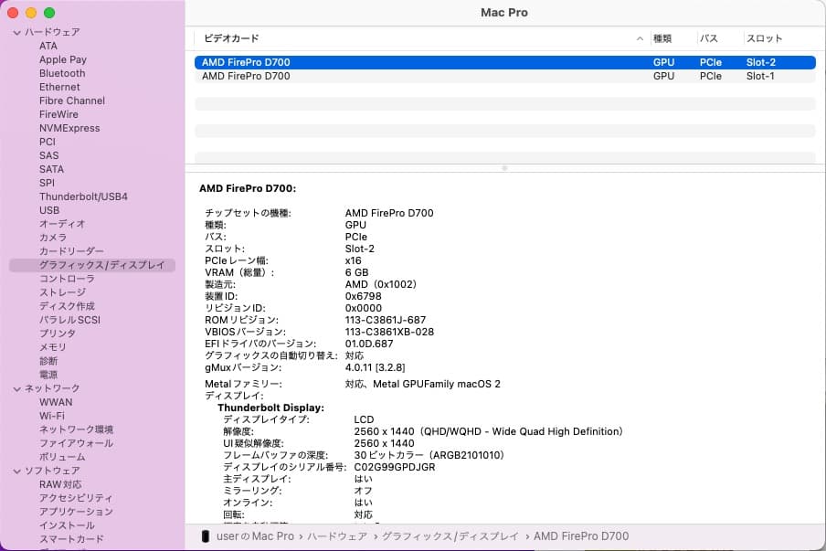The height and width of the screenshot is (551, 826).
Task: Select ネットワーク環境 in the sidebar
Action: click(x=77, y=429)
